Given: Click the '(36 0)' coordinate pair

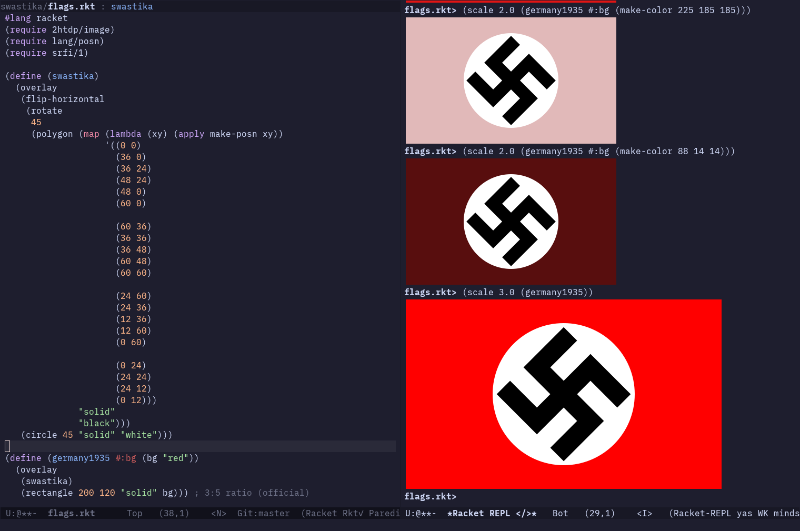Looking at the screenshot, I should pyautogui.click(x=131, y=157).
